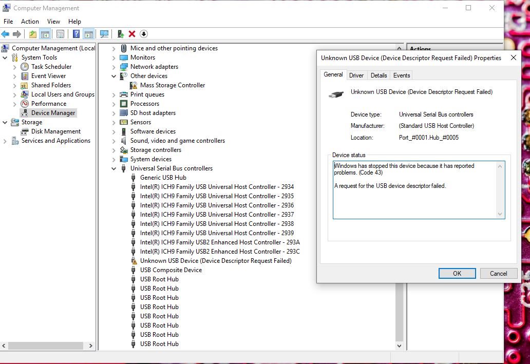The image size is (530, 364).
Task: Click the USB Composite Device icon
Action: [134, 270]
